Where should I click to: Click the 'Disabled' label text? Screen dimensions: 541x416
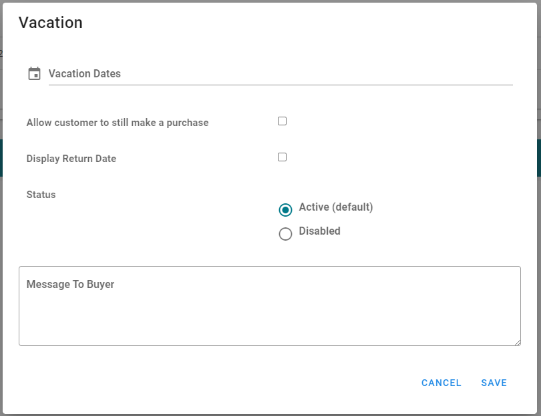pos(319,231)
